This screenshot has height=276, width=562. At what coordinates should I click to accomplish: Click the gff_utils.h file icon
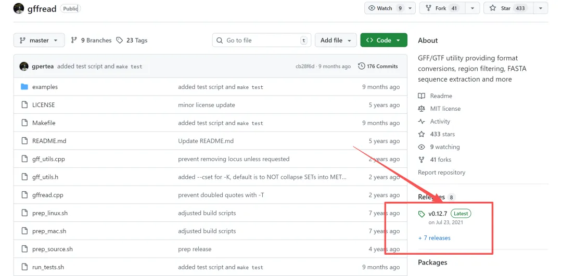(x=24, y=177)
